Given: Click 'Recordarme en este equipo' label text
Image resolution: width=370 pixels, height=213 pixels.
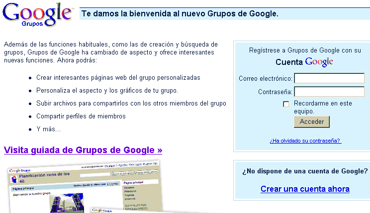Looking at the screenshot, I should click(x=323, y=107).
